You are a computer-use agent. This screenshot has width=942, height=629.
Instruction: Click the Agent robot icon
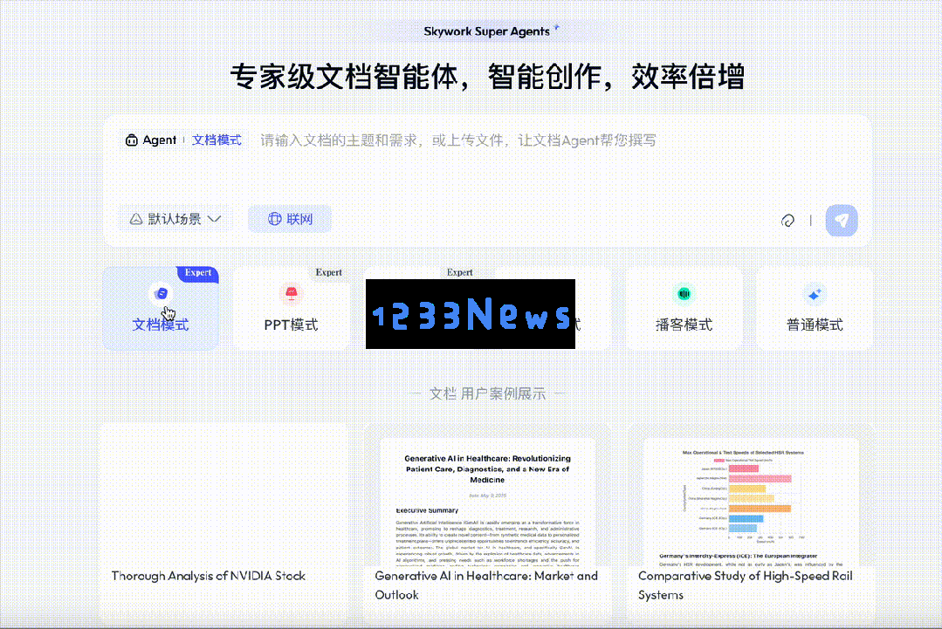click(x=131, y=140)
